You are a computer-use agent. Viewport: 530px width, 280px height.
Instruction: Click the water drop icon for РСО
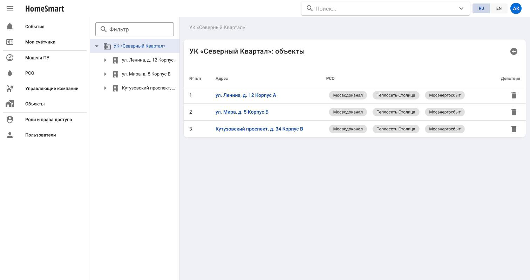pyautogui.click(x=10, y=73)
